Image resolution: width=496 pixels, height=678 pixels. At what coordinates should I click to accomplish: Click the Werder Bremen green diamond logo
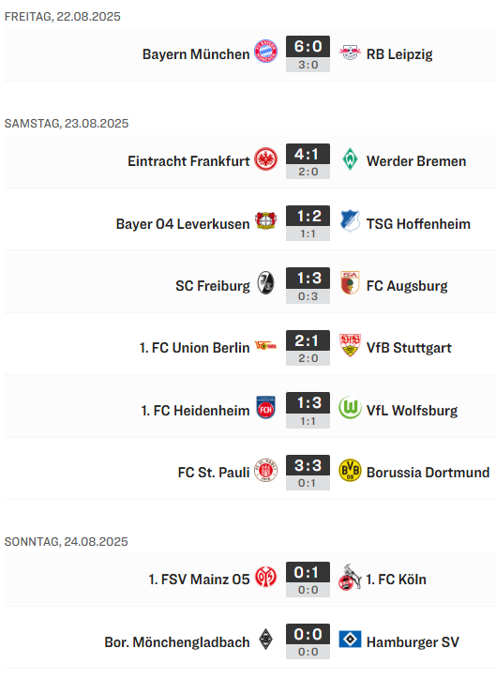point(350,159)
